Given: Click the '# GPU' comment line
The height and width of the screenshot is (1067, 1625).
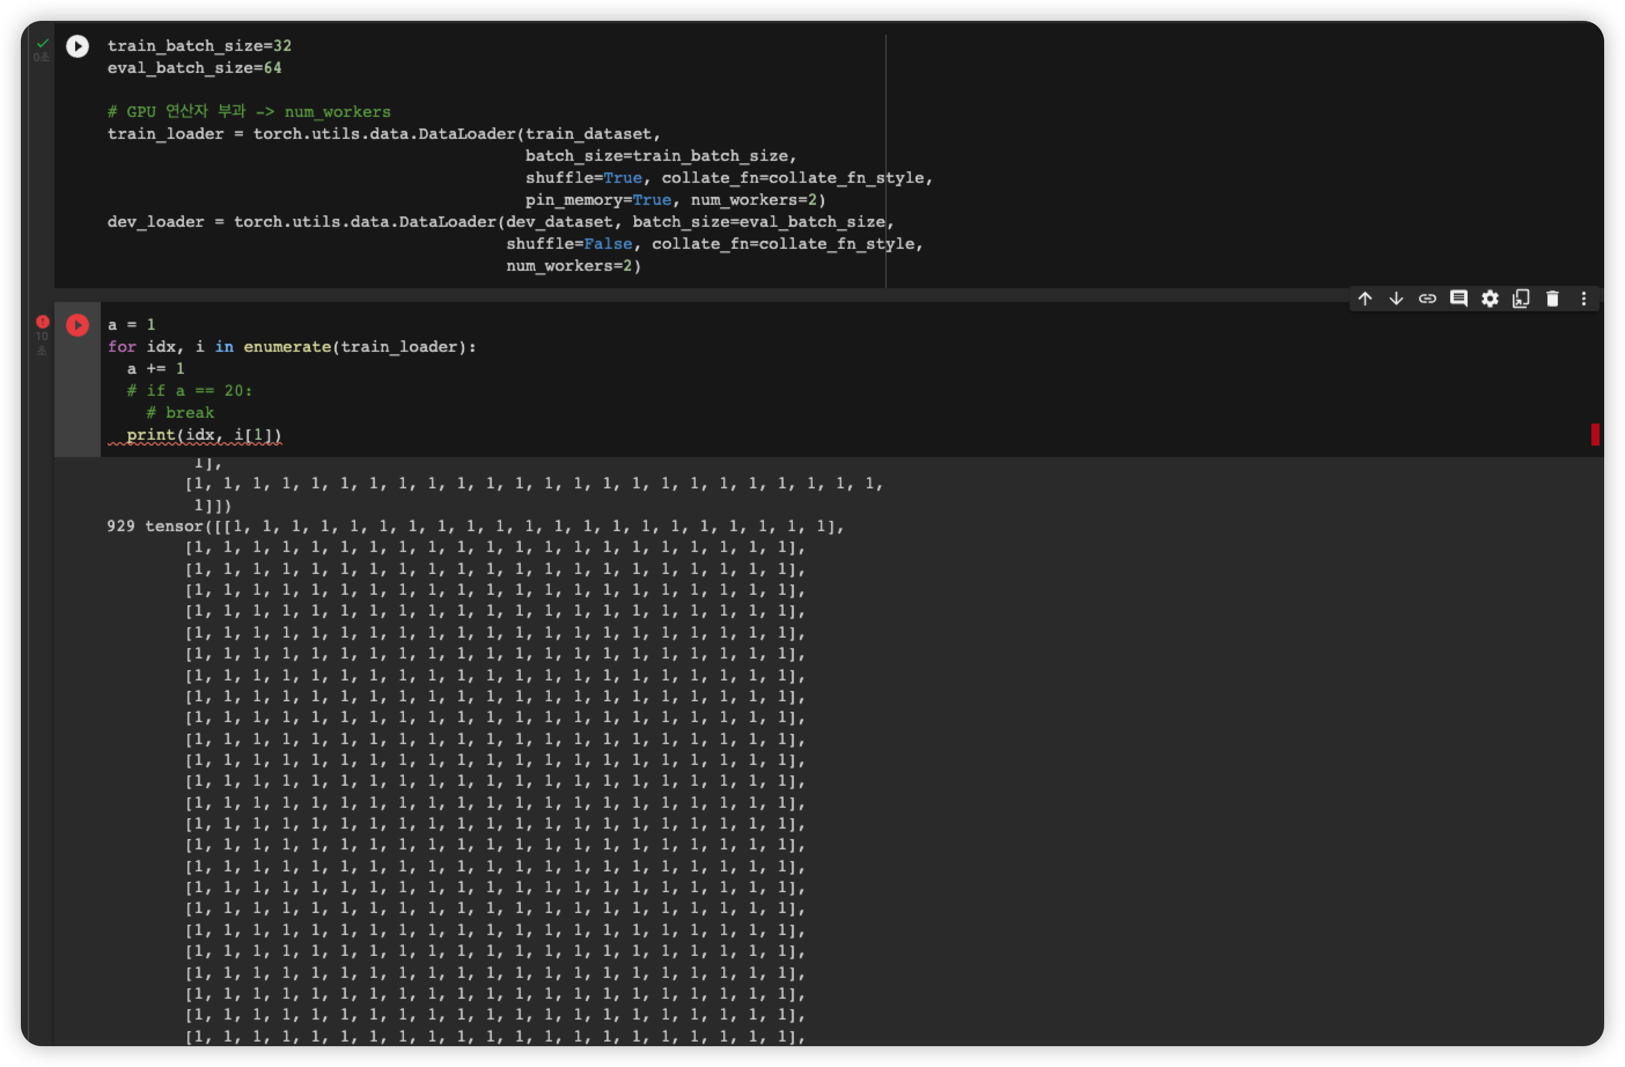Looking at the screenshot, I should click(249, 111).
